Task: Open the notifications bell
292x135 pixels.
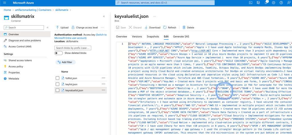Action: click(x=266, y=3)
